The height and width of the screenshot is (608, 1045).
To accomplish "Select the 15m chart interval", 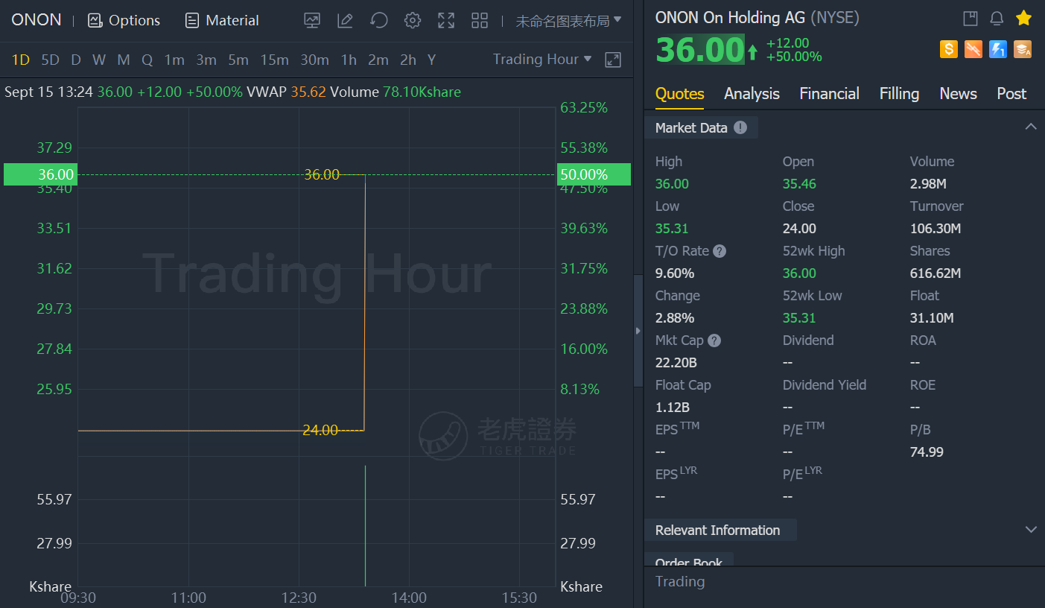I will (275, 60).
